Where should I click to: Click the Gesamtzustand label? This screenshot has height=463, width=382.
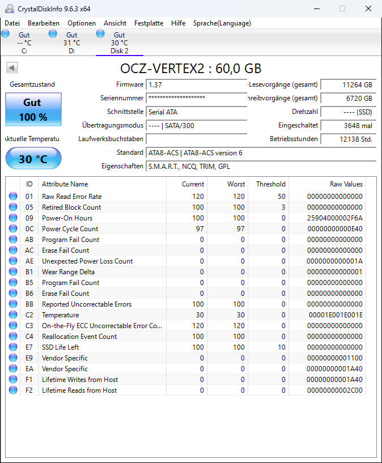click(32, 84)
